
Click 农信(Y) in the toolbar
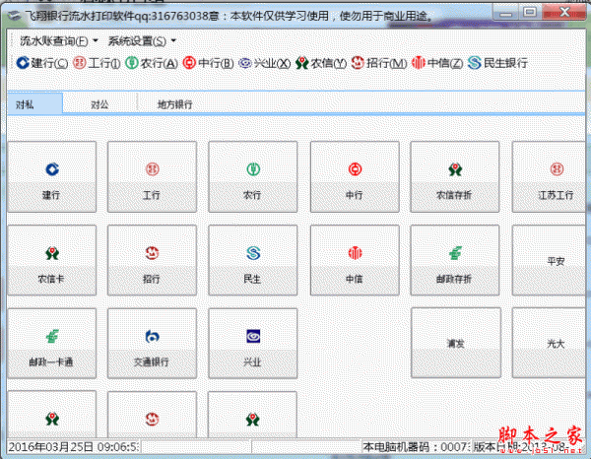click(321, 63)
